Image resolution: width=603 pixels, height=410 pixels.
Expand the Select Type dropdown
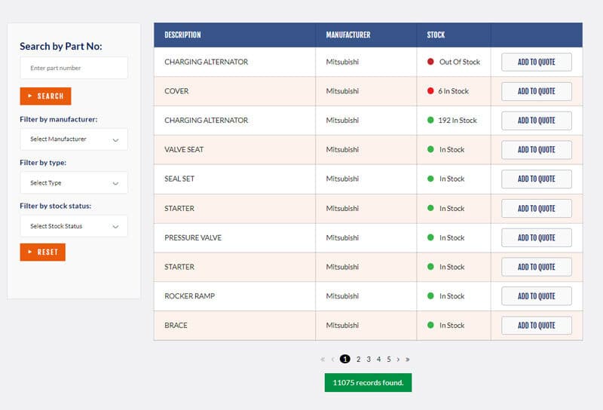(x=74, y=183)
